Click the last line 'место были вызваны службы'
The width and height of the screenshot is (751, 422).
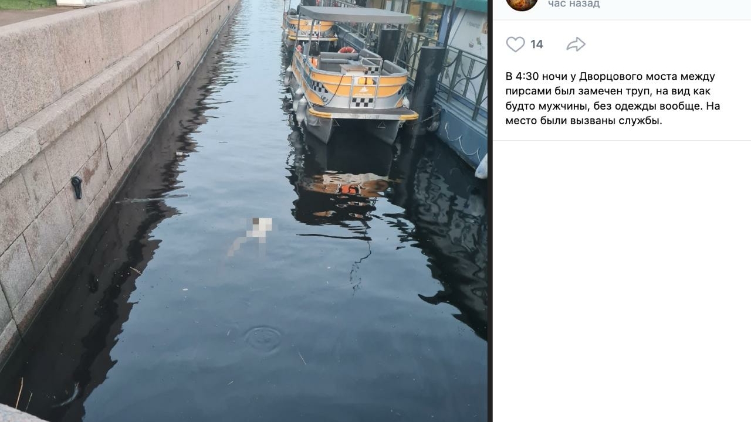click(x=584, y=121)
